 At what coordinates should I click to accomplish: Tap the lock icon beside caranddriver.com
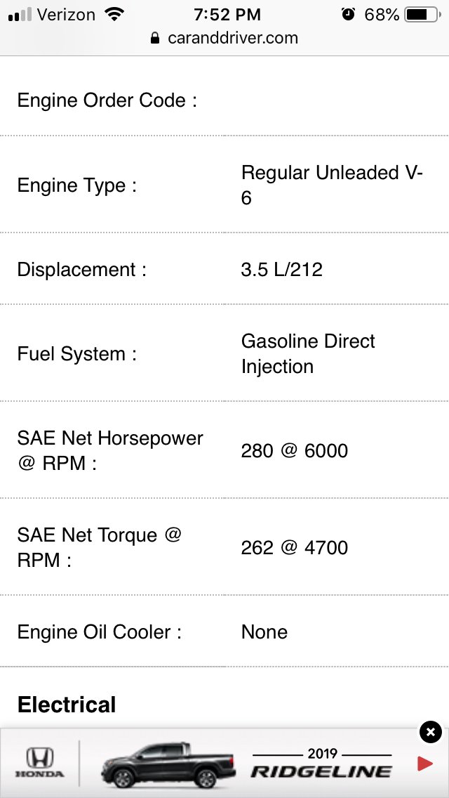coord(155,38)
